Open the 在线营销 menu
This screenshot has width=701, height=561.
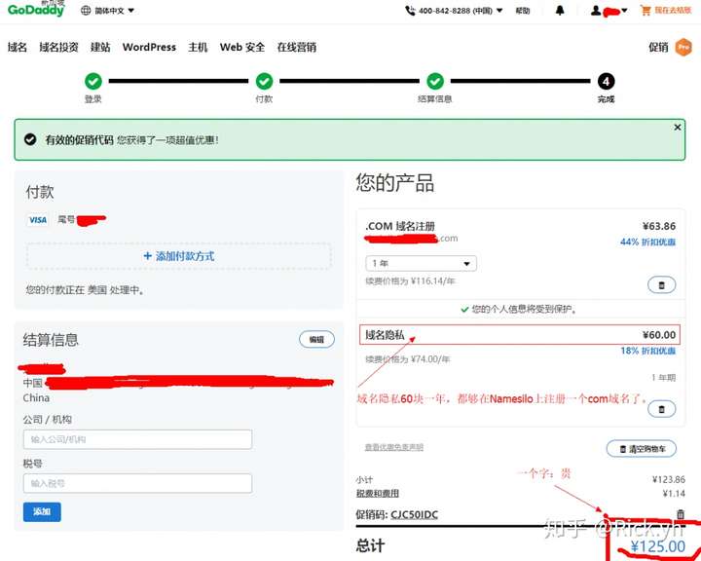coord(296,47)
